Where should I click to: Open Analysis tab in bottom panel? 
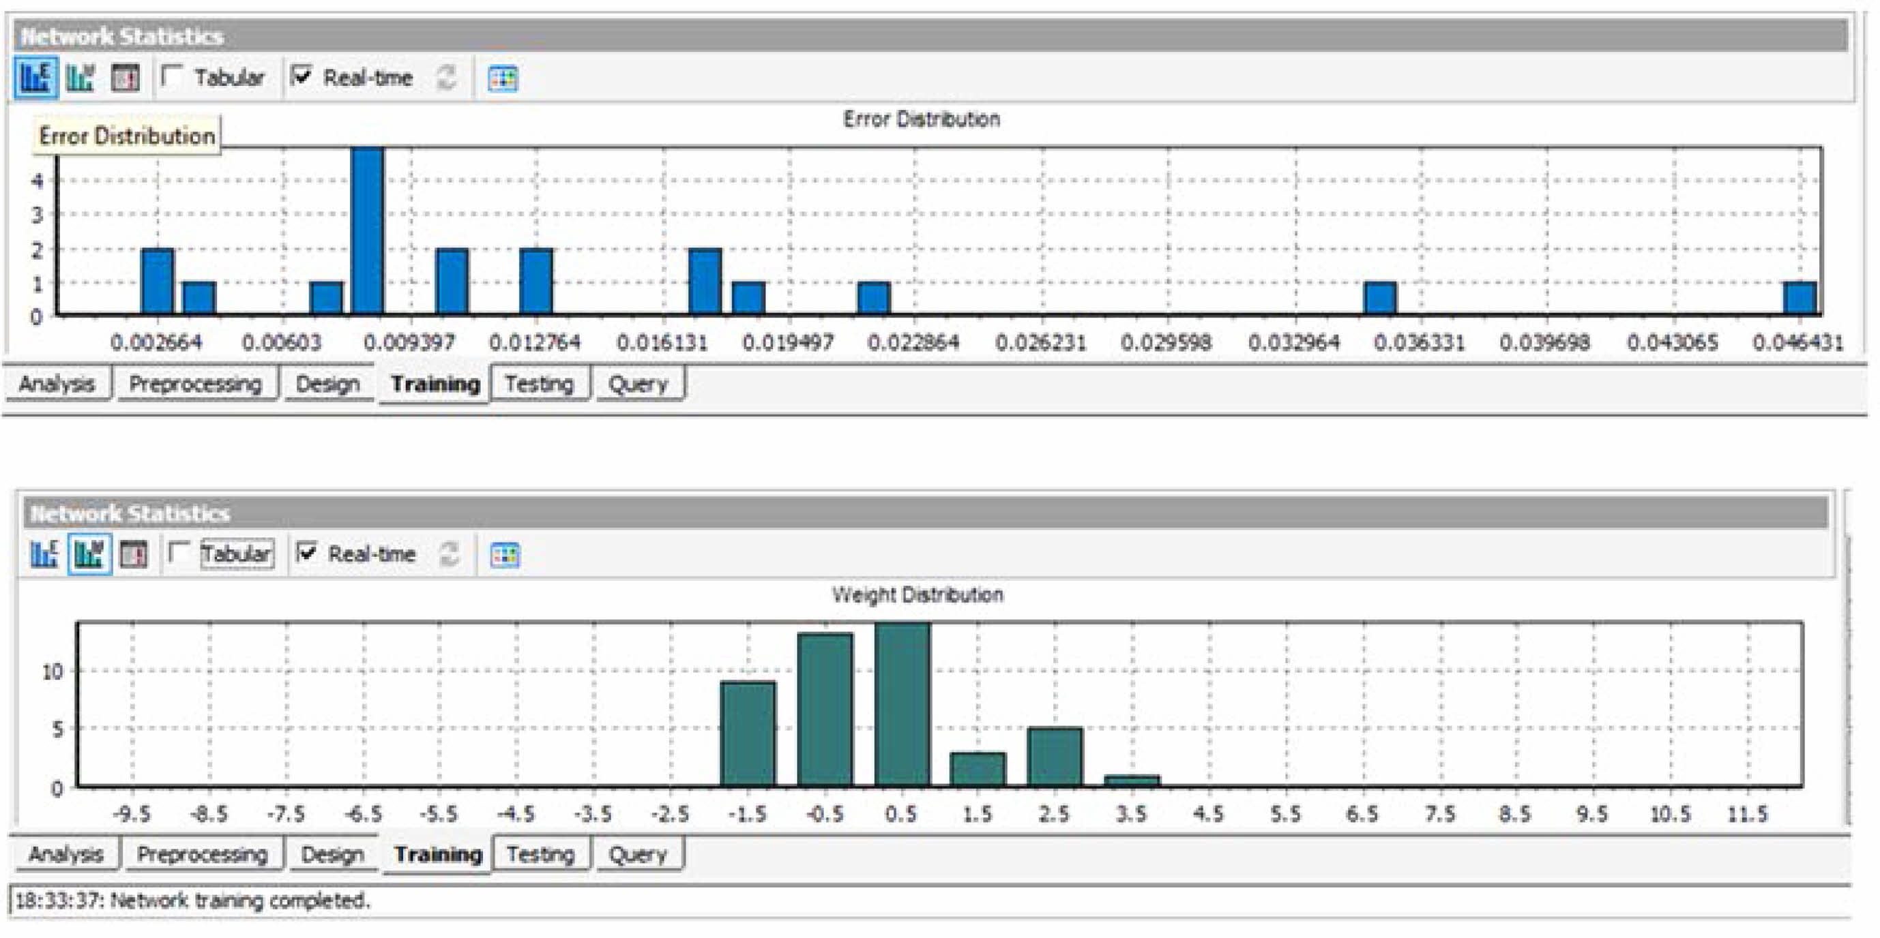click(x=65, y=854)
